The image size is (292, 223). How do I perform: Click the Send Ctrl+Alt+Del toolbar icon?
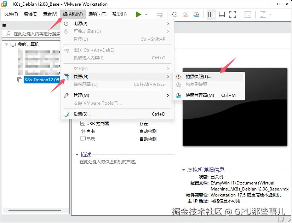coord(159,14)
